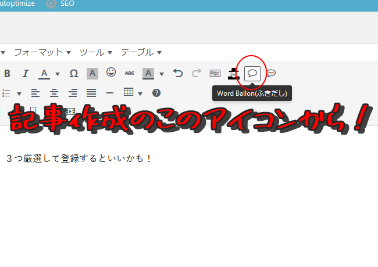Open the emoticon smiley picker
The width and height of the screenshot is (378, 267).
pos(110,73)
